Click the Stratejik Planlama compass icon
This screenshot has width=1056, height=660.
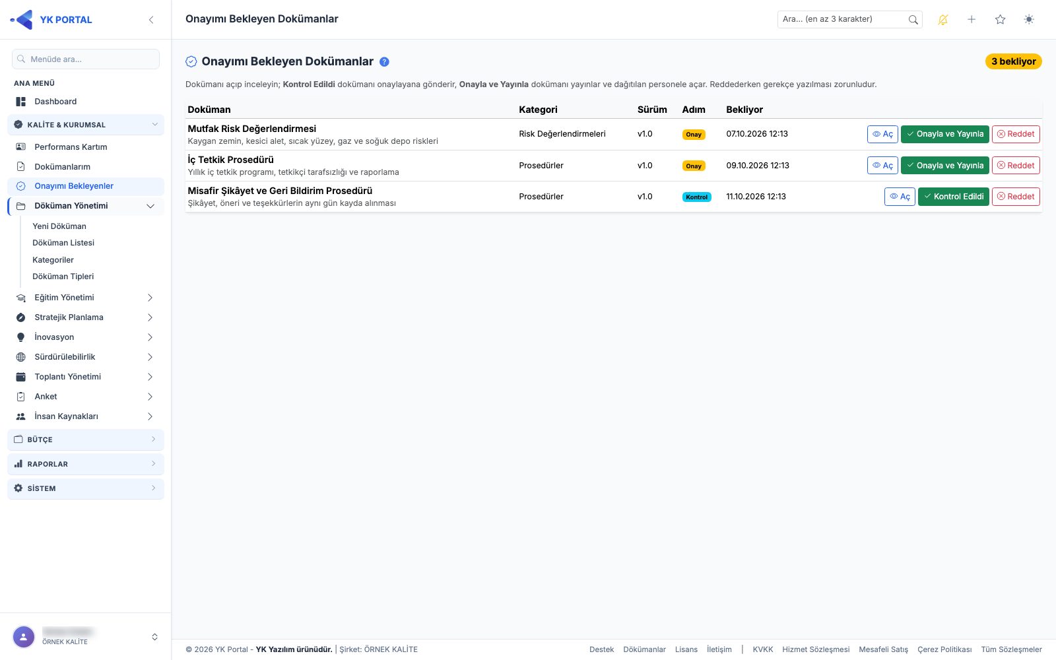[20, 317]
